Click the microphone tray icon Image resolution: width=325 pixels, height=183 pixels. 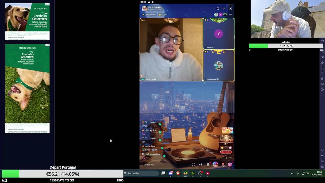tap(298, 173)
